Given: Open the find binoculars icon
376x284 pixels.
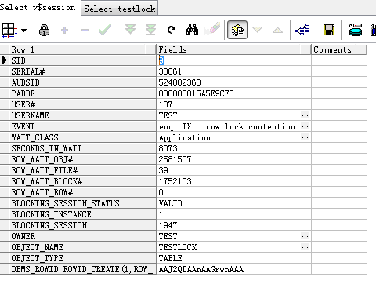Looking at the screenshot, I should 192,30.
